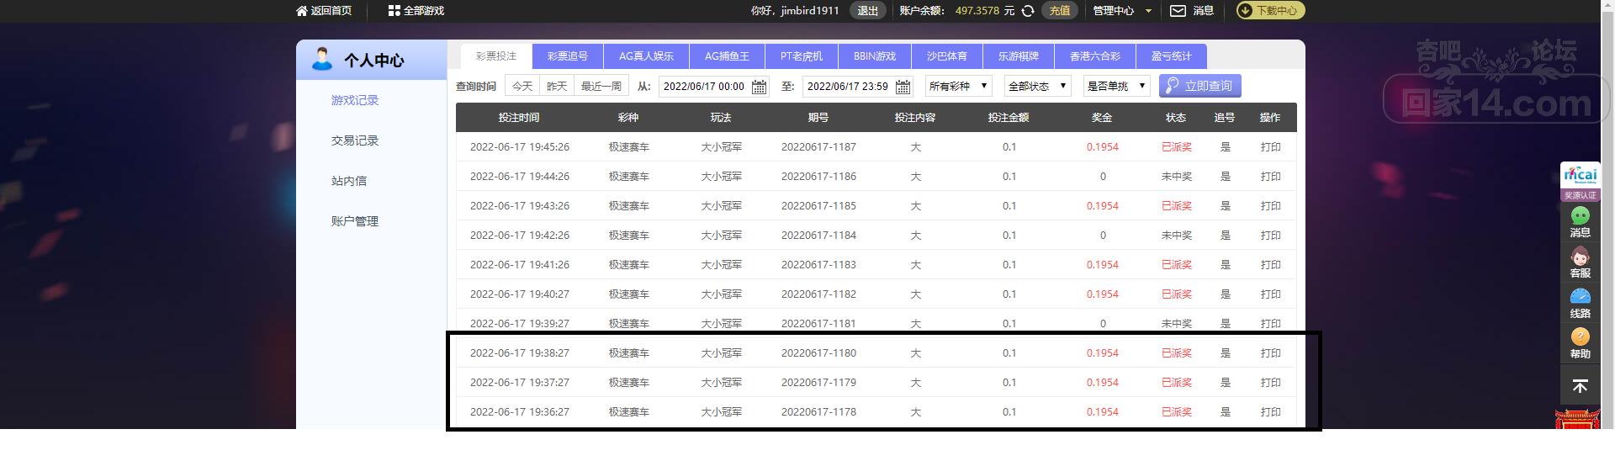
Task: Click 打印 for issue 20220617-1182
Action: coord(1271,294)
